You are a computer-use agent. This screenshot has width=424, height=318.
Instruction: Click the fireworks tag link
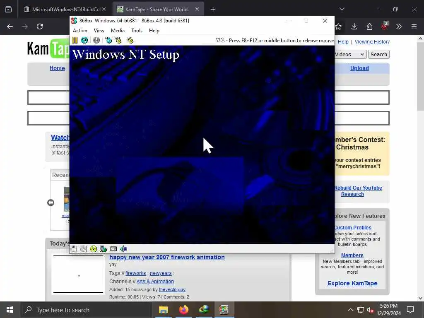point(135,273)
